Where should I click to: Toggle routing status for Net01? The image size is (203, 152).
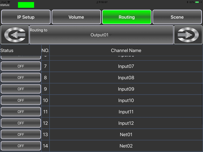tap(21, 134)
